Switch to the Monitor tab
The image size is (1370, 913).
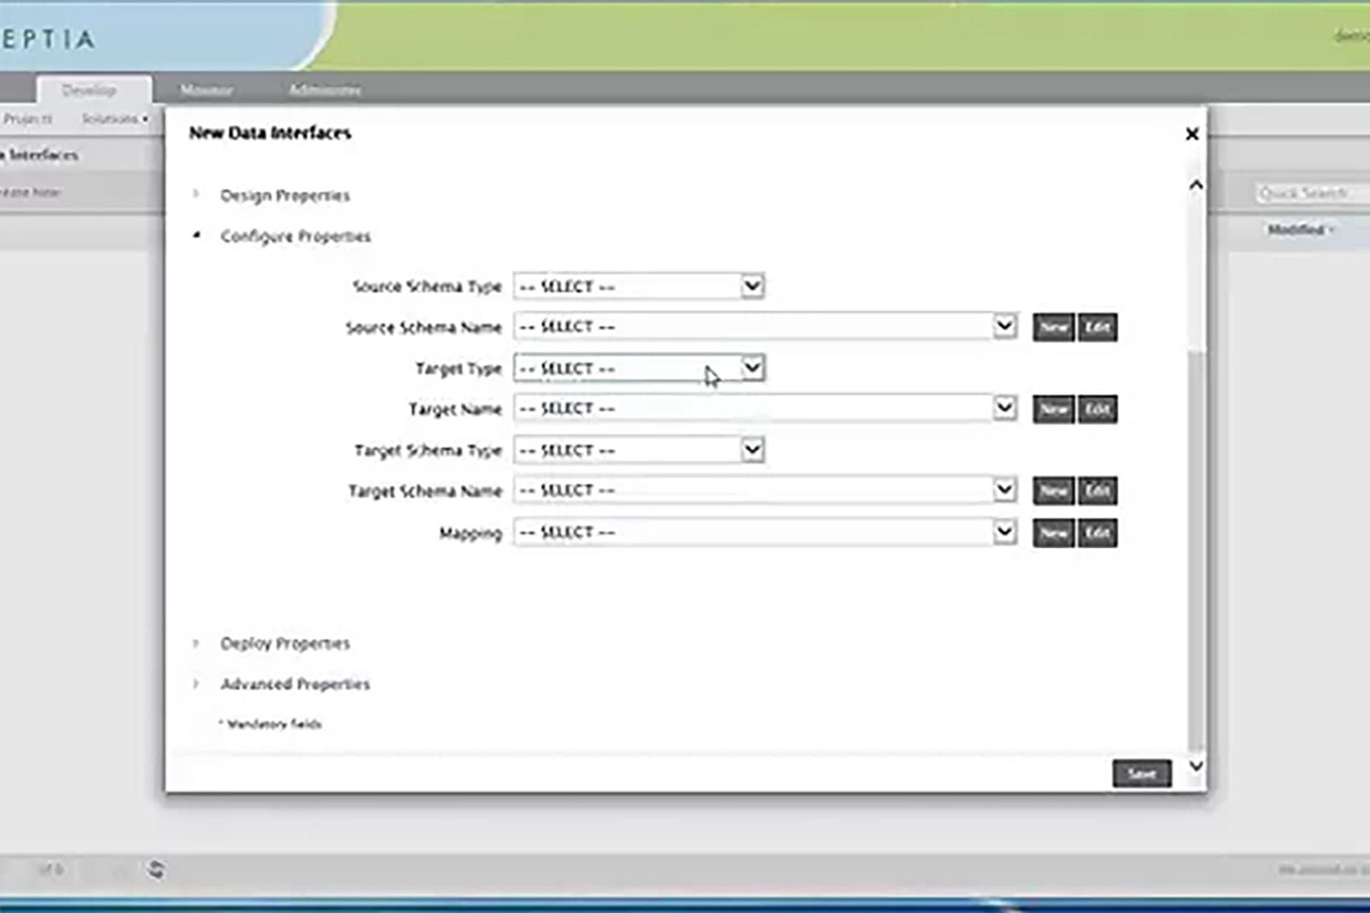point(207,90)
